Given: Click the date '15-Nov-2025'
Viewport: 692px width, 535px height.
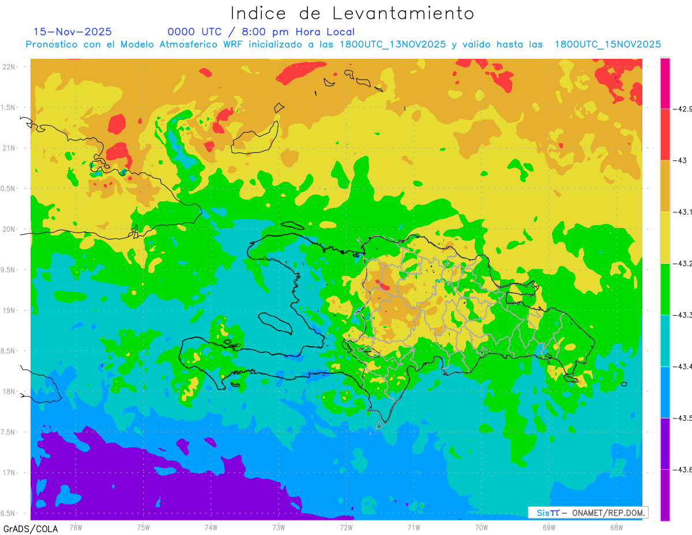Looking at the screenshot, I should click(x=73, y=32).
